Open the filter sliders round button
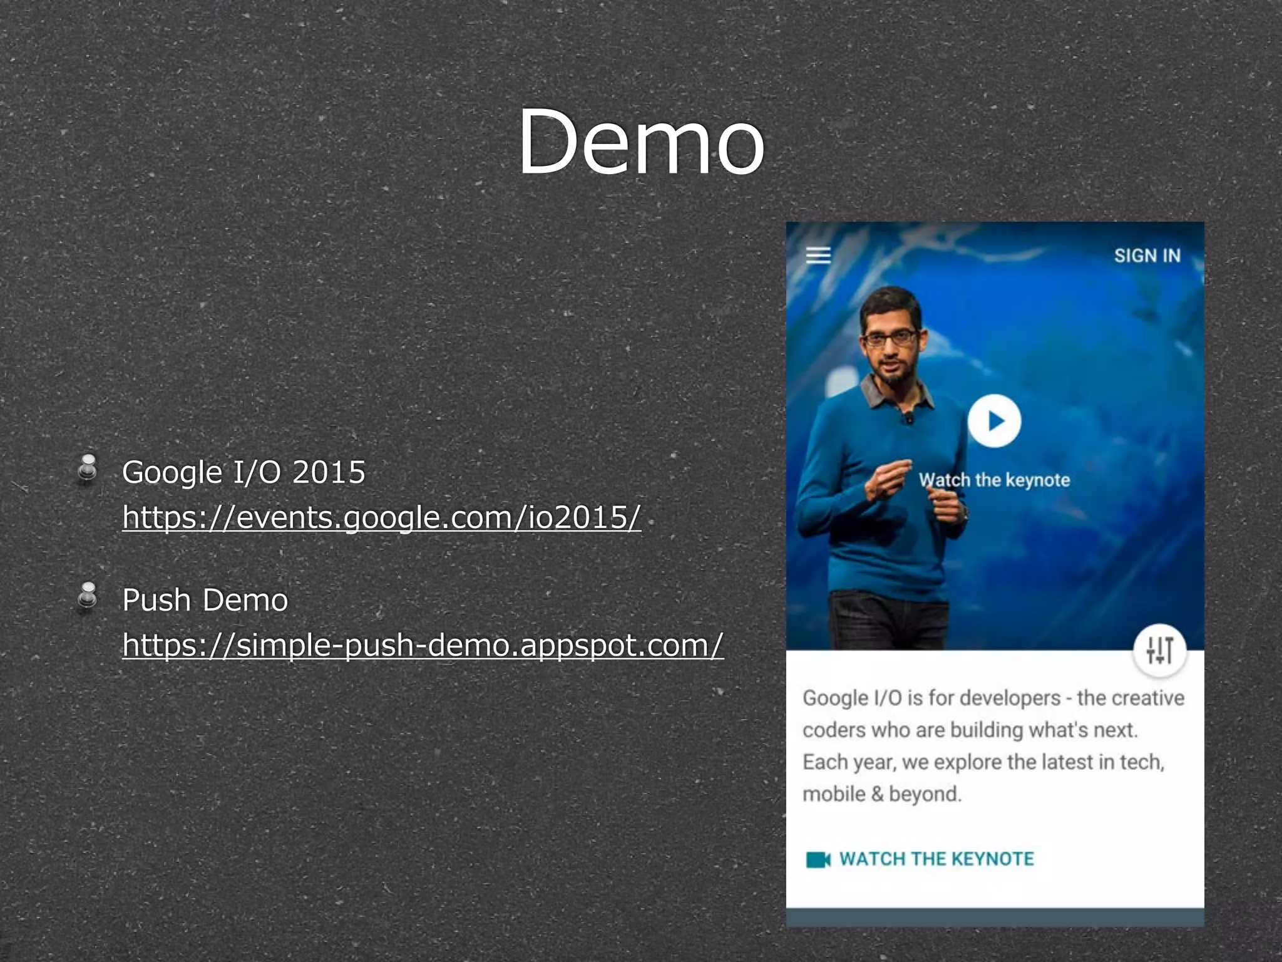The height and width of the screenshot is (962, 1282). tap(1159, 651)
